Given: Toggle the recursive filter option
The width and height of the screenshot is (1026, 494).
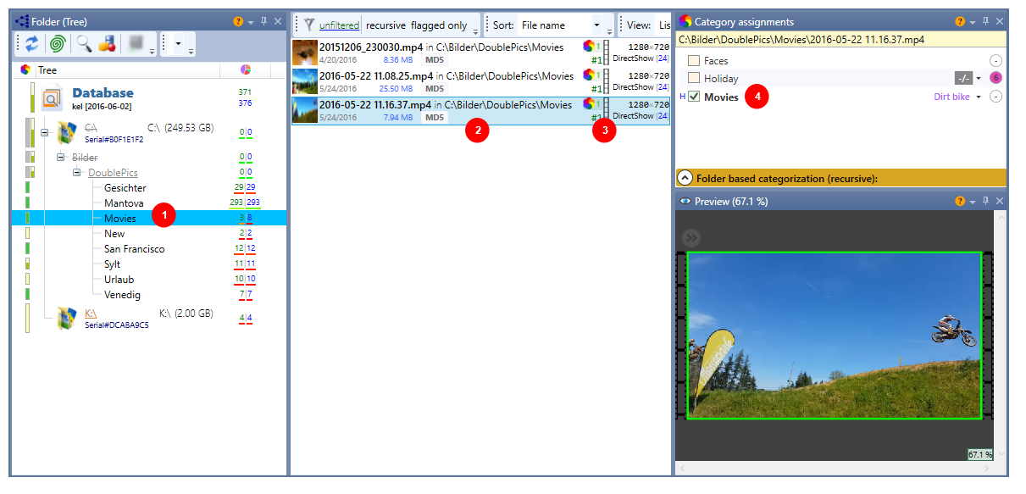Looking at the screenshot, I should coord(385,25).
